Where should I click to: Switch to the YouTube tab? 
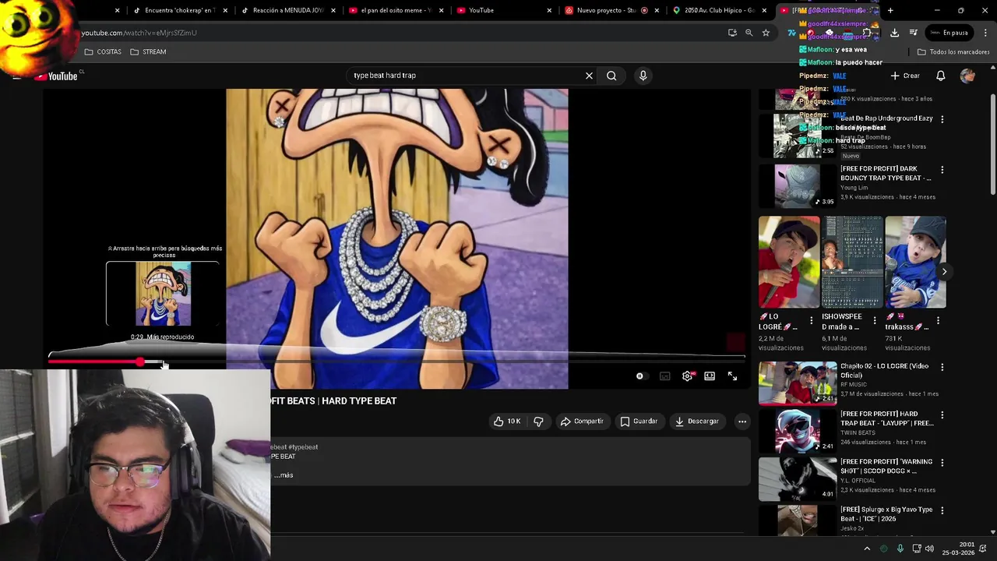click(x=504, y=10)
